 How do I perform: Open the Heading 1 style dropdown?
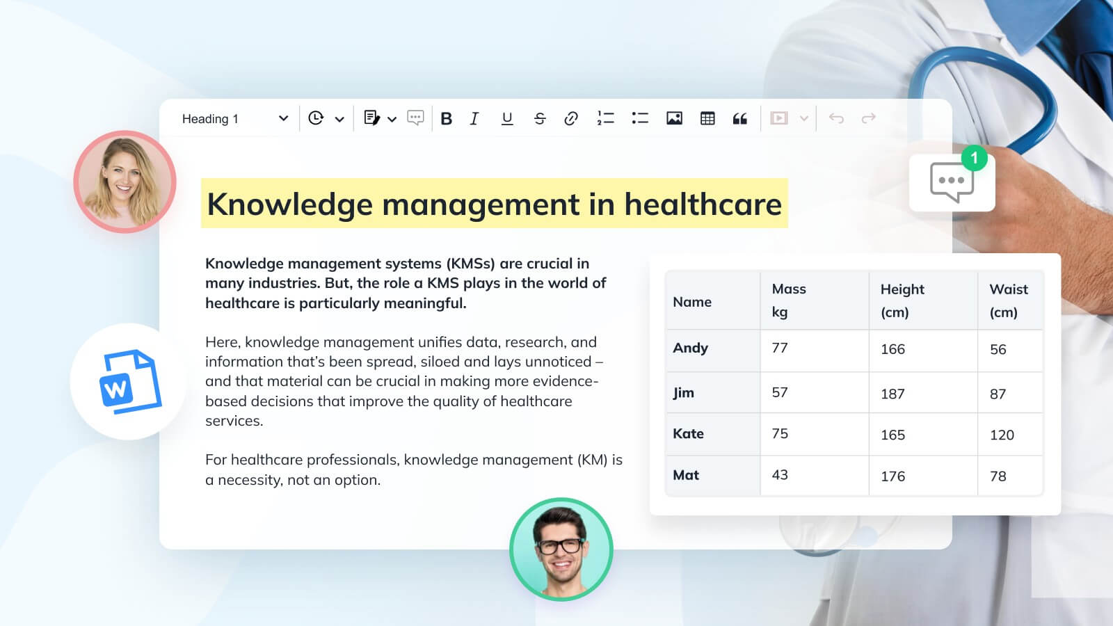pos(234,118)
